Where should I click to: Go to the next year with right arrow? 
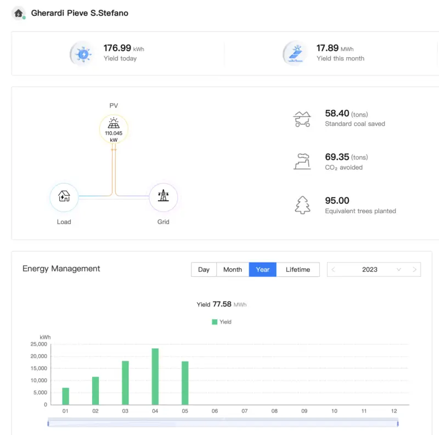point(415,270)
